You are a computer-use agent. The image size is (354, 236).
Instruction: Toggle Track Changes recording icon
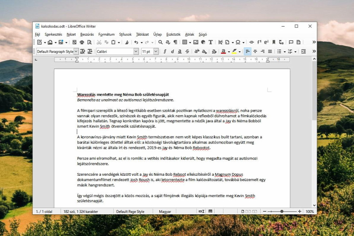click(x=298, y=42)
